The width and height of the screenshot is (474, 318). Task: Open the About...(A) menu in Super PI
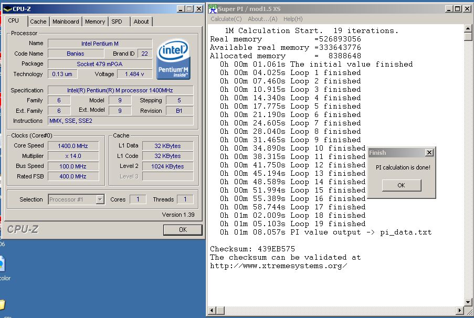[x=262, y=19]
